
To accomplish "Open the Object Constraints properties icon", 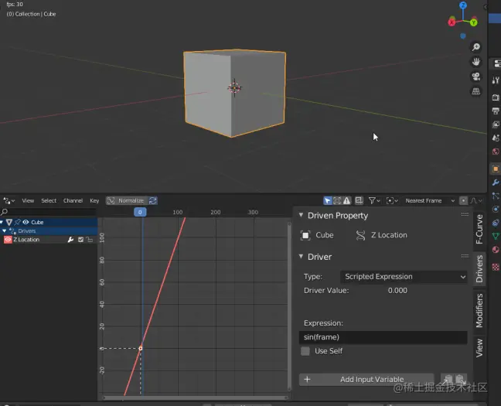I will coord(496,223).
